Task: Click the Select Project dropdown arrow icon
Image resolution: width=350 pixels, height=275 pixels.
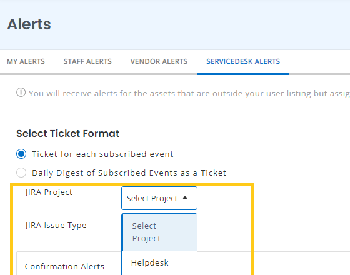Action: pos(185,197)
